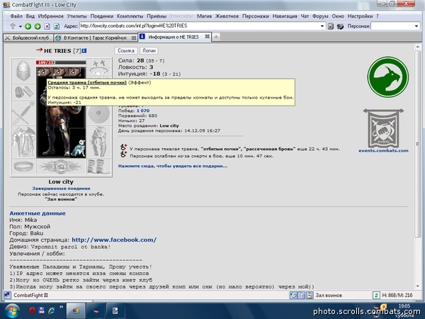Image resolution: width=425 pixels, height=319 pixels.
Task: Launch Internet Explorer from taskbar
Action: click(x=51, y=310)
